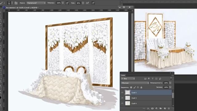
Task: Minimize the document window
Action: click(120, 7)
